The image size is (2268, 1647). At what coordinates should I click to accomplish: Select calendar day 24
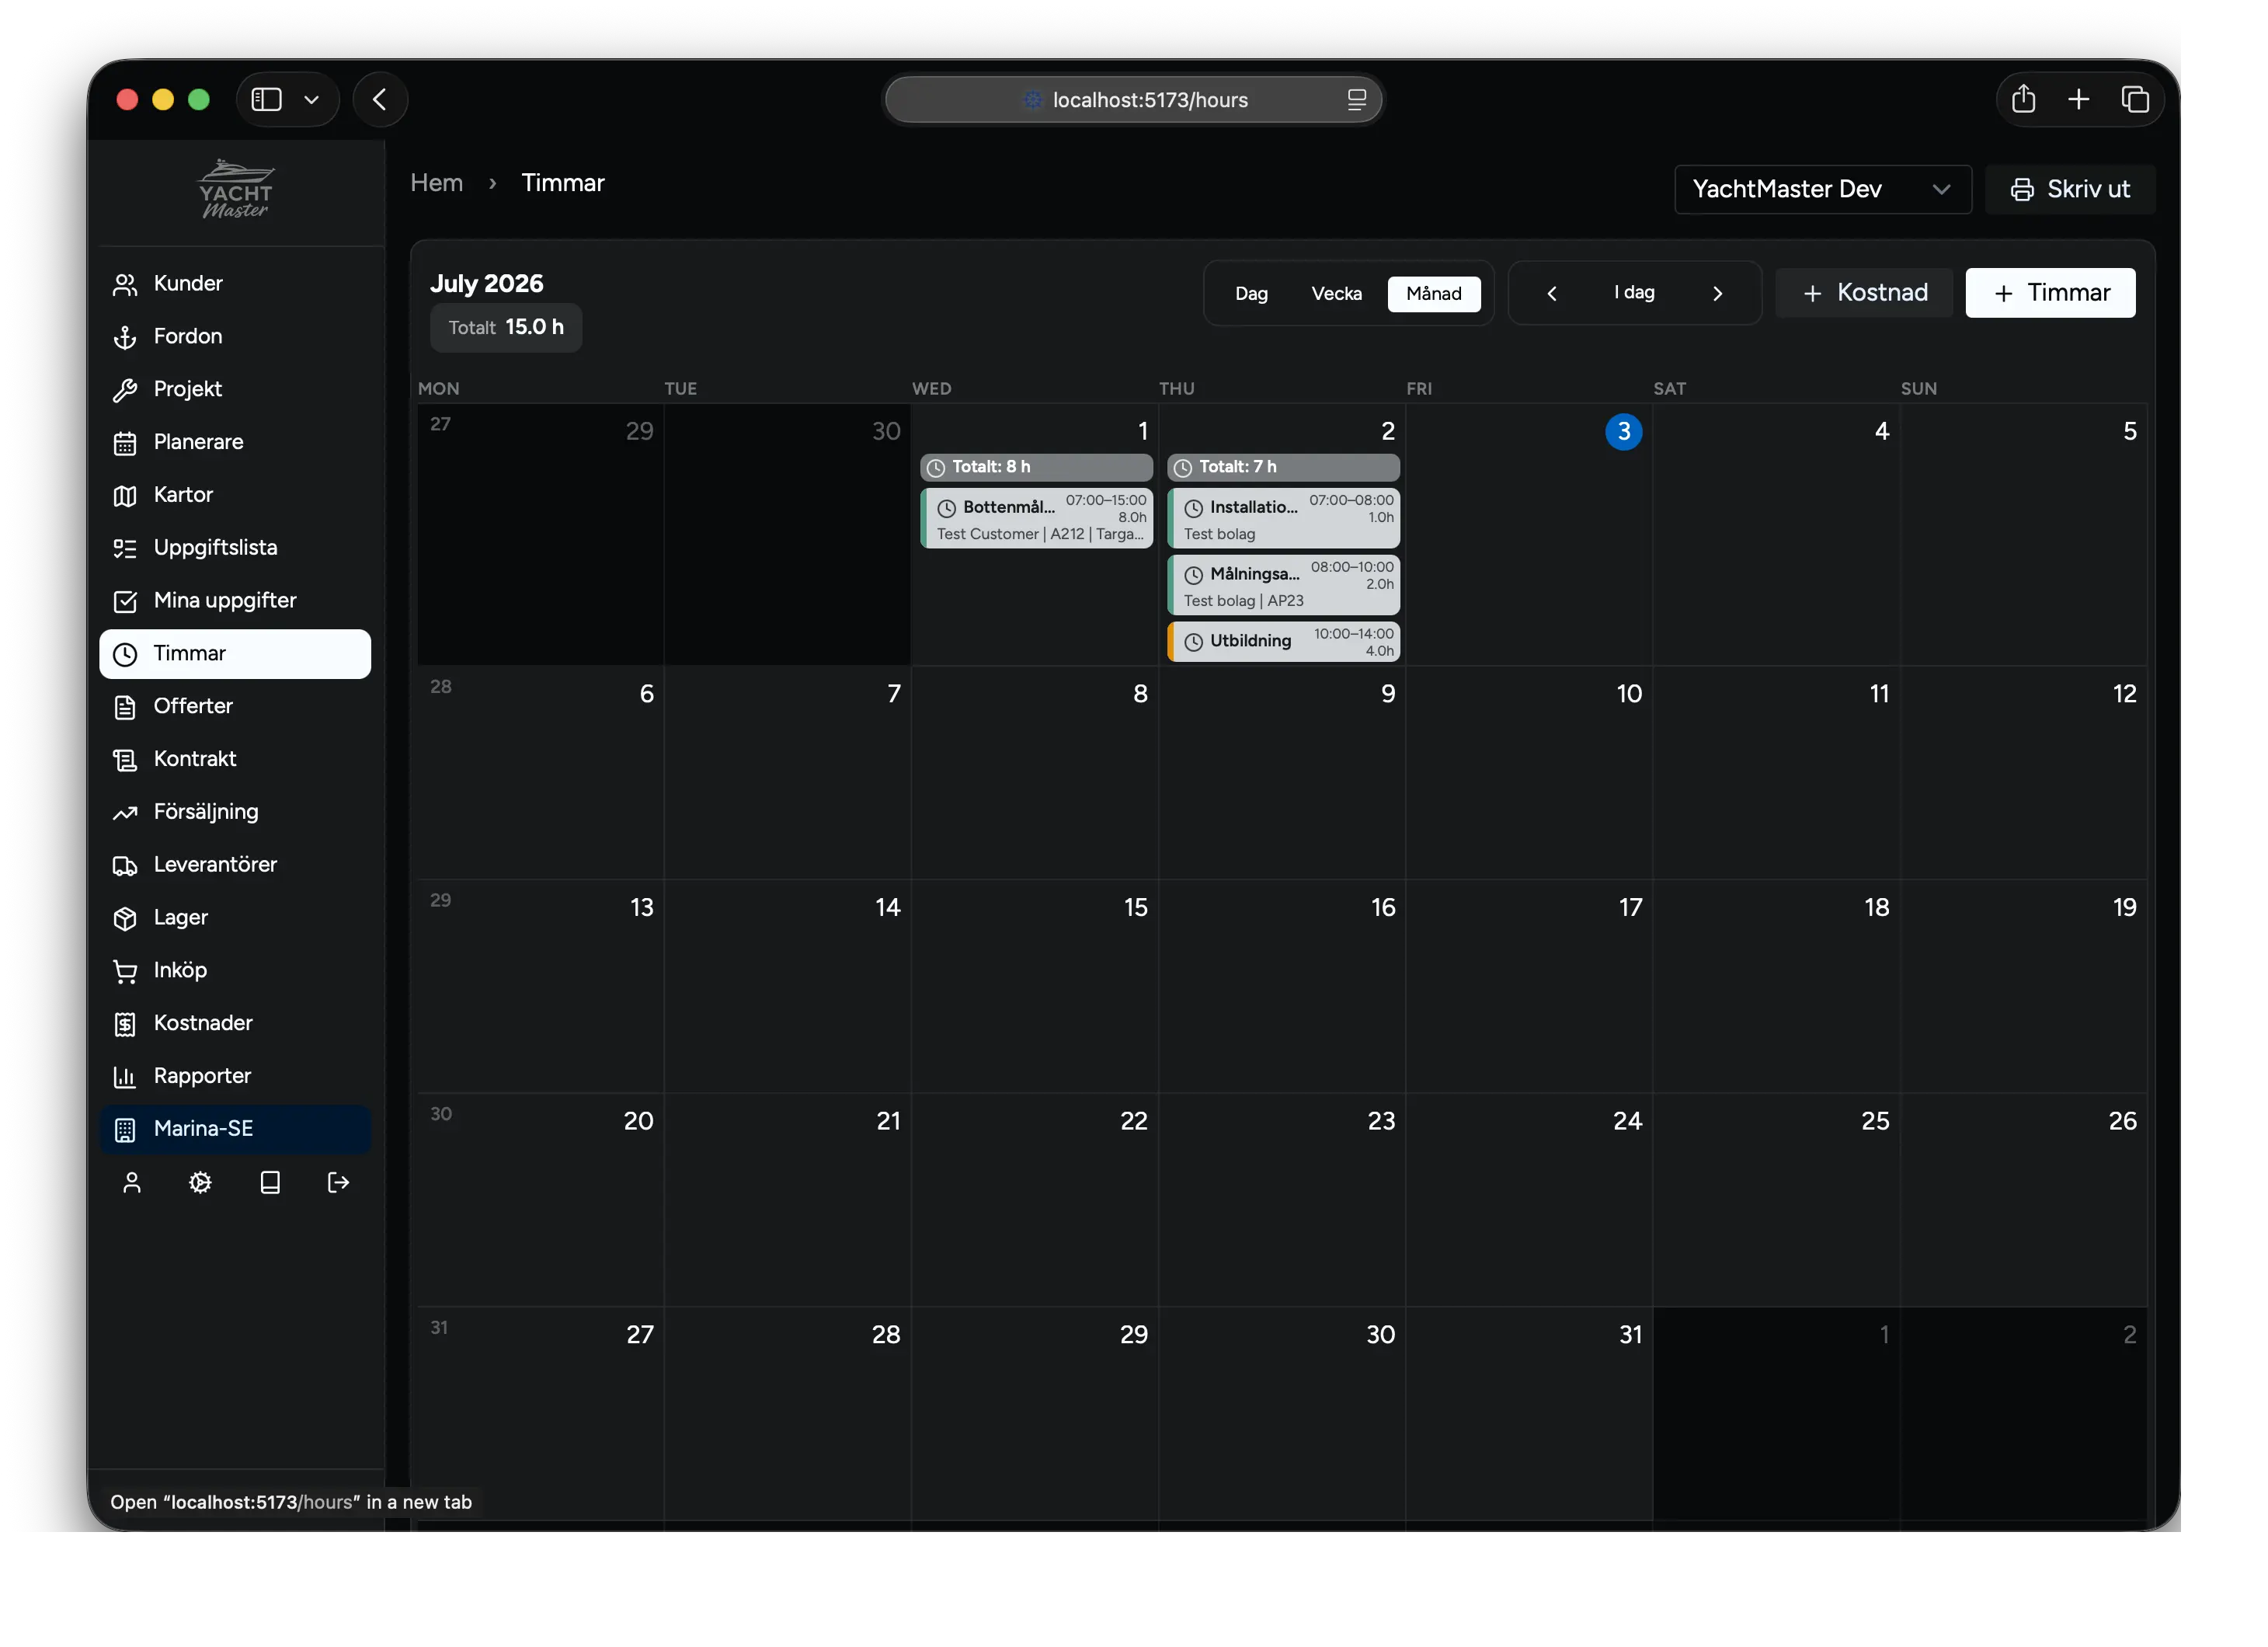click(1628, 1121)
